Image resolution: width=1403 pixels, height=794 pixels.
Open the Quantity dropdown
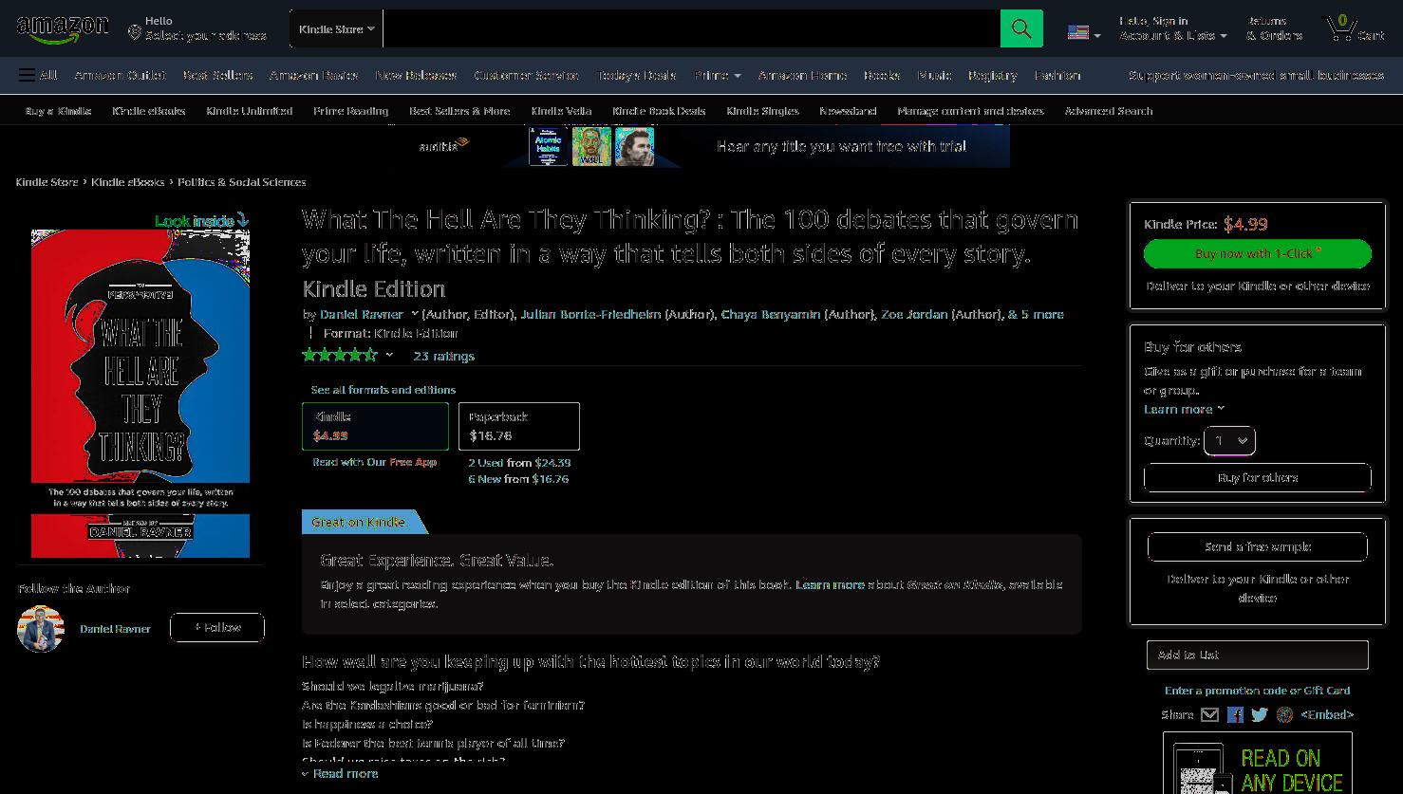[x=1229, y=440]
